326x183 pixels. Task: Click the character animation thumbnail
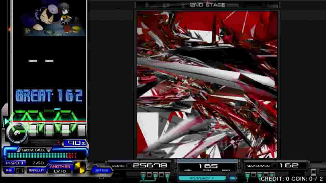tap(53, 18)
